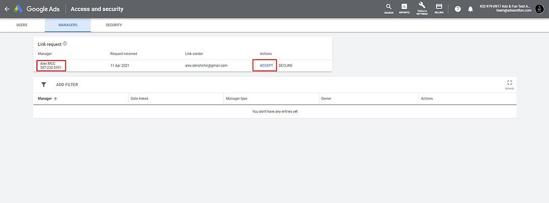Click the Request received column label

point(124,54)
